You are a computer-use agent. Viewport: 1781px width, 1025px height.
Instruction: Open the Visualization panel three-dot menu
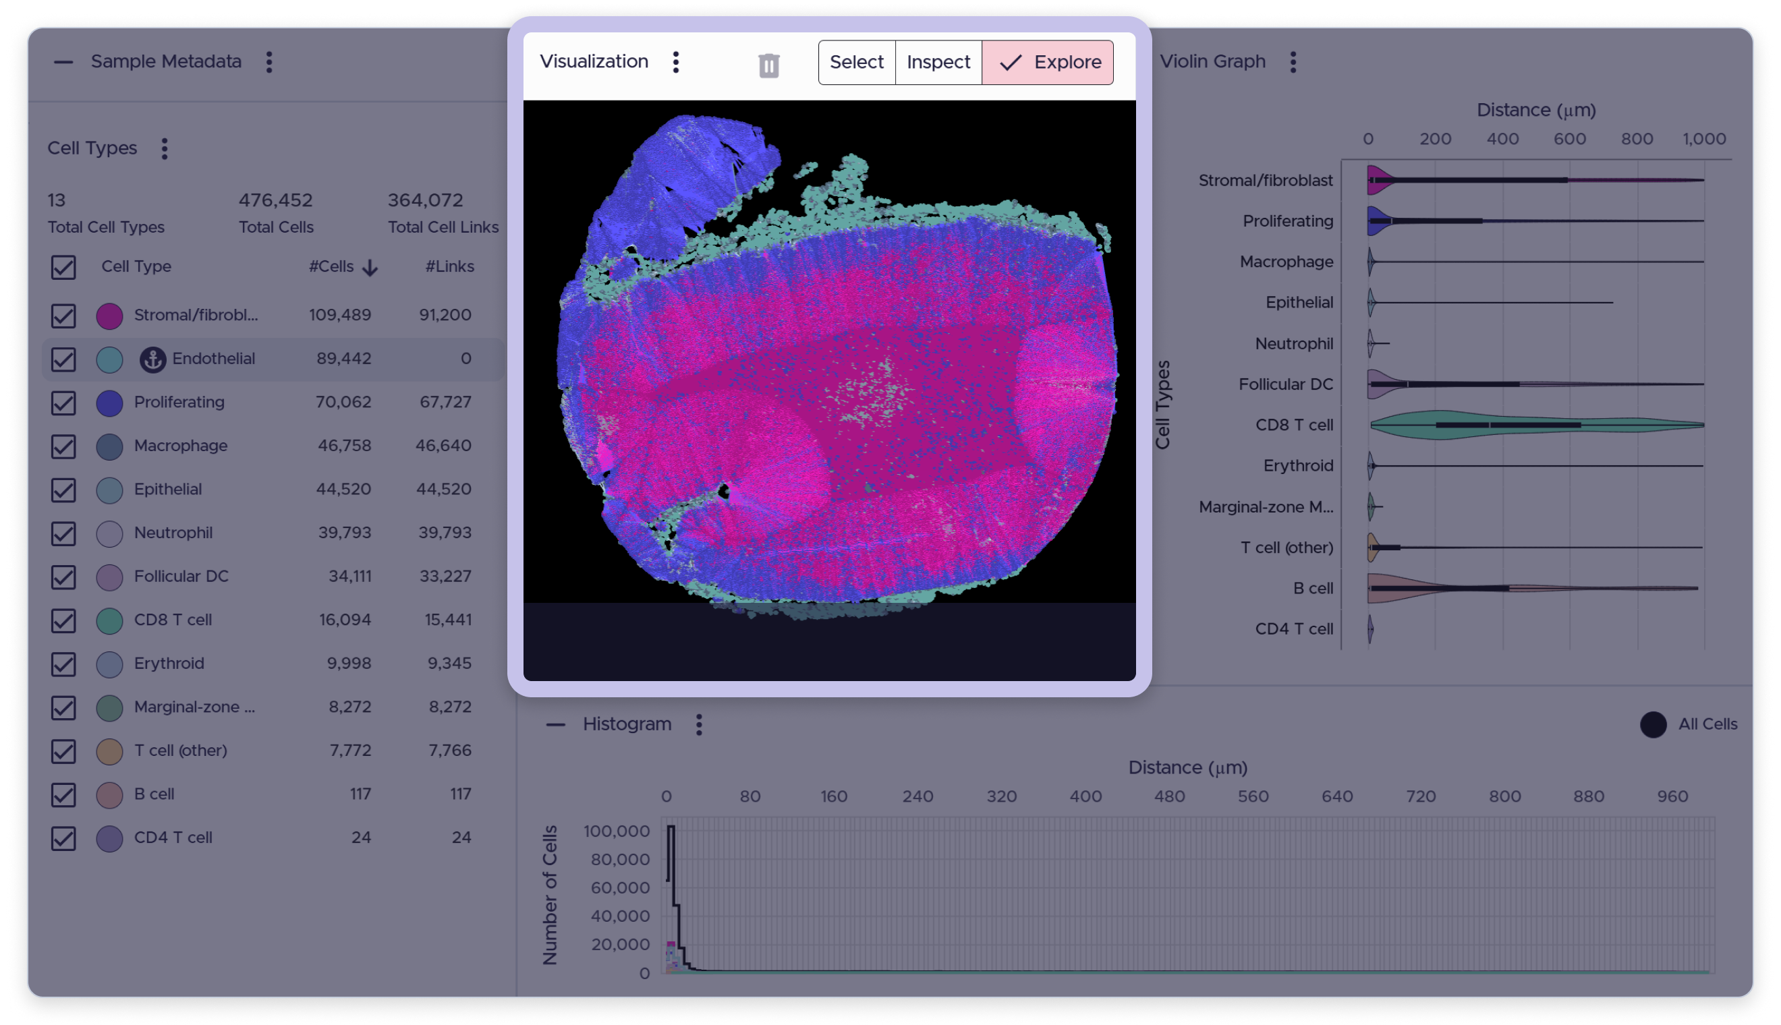click(675, 62)
